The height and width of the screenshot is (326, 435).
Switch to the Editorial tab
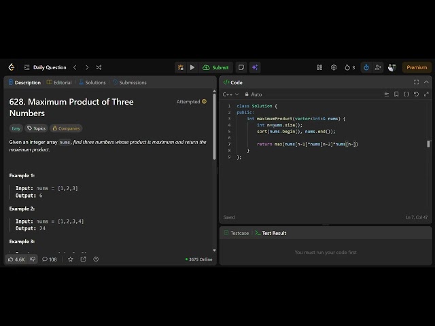tap(59, 83)
